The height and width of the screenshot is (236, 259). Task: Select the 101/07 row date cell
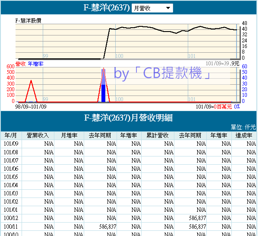tap(11, 160)
